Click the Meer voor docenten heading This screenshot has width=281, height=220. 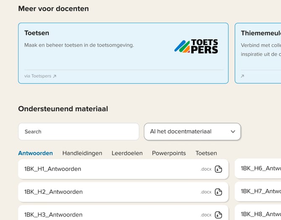53,9
